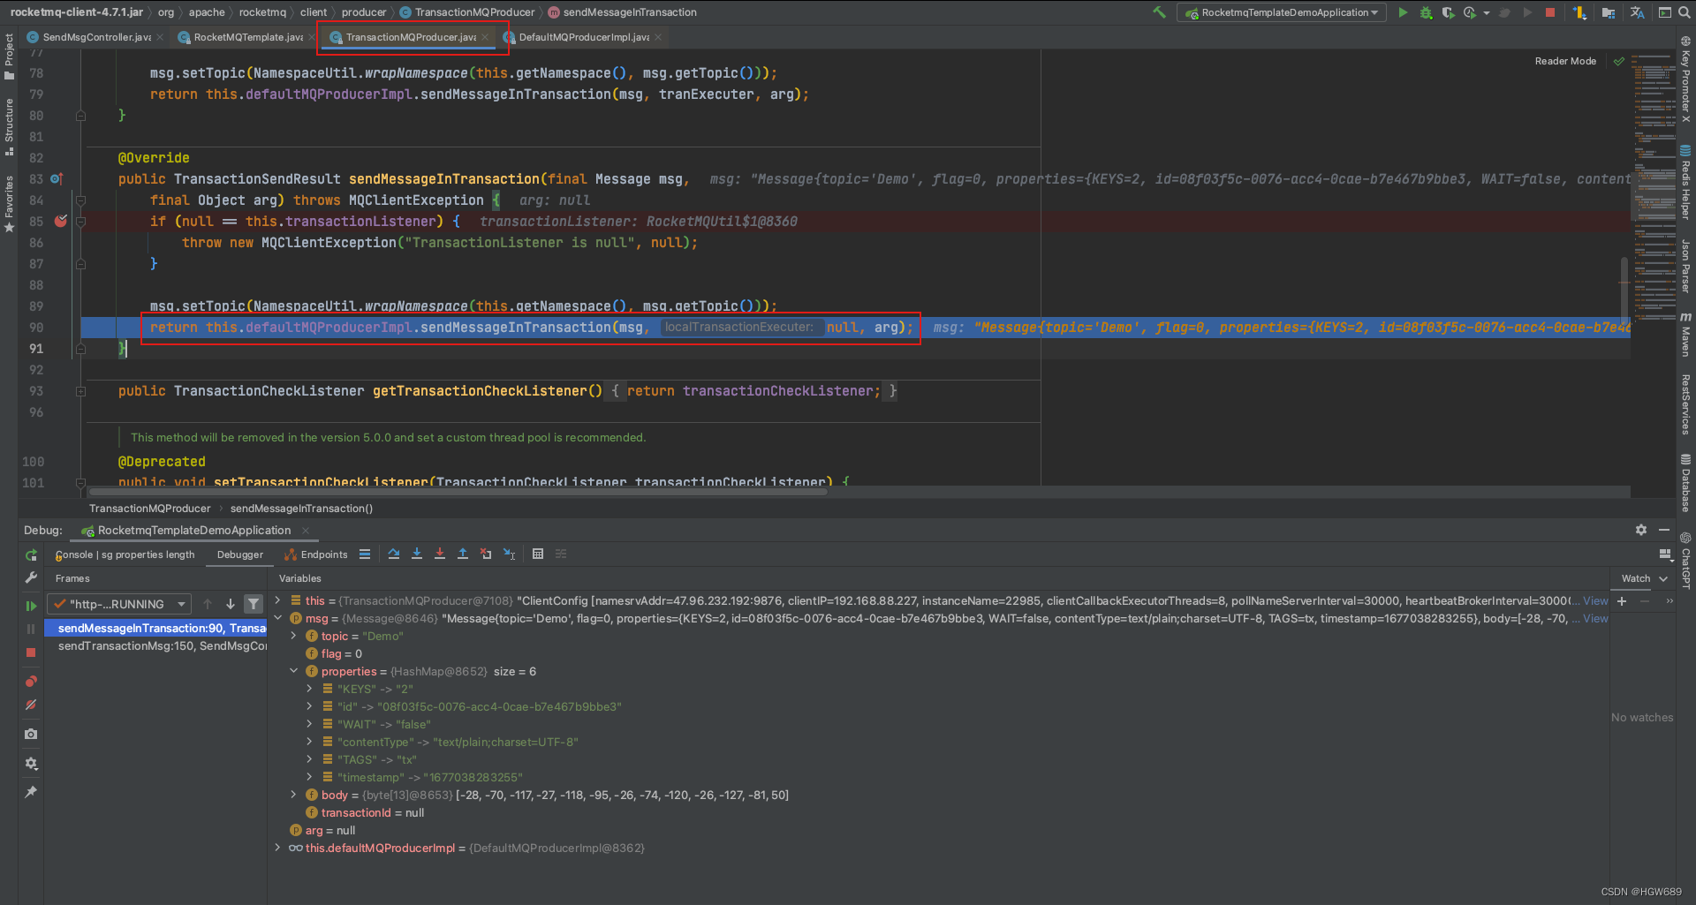The height and width of the screenshot is (905, 1696).
Task: Stop debug session red square in sidebar
Action: coord(31,652)
